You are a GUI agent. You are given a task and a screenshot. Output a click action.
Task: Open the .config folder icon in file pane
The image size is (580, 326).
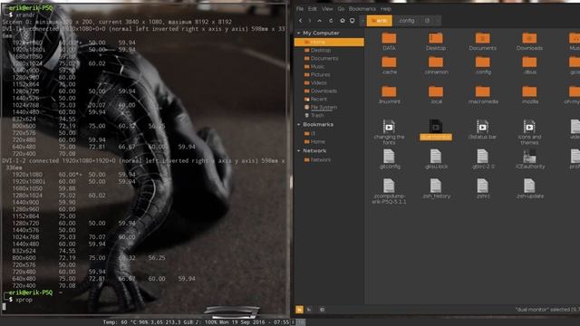tap(483, 65)
